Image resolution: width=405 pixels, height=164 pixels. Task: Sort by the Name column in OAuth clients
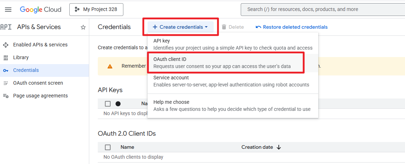[127, 147]
